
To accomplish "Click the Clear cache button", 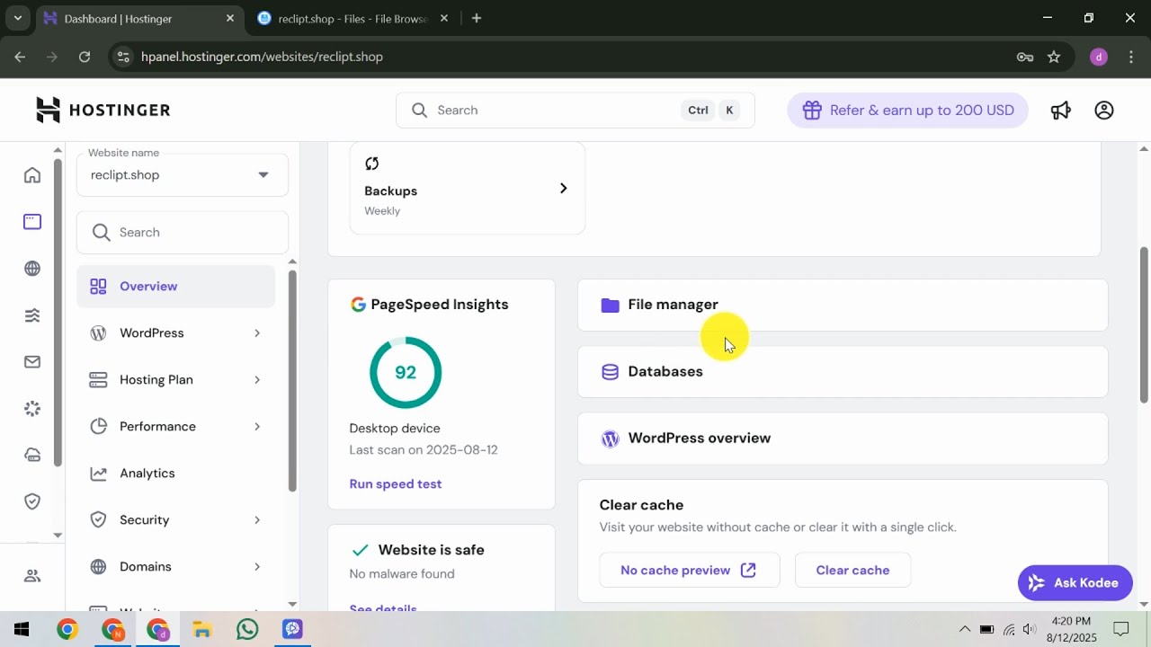I will 852,570.
